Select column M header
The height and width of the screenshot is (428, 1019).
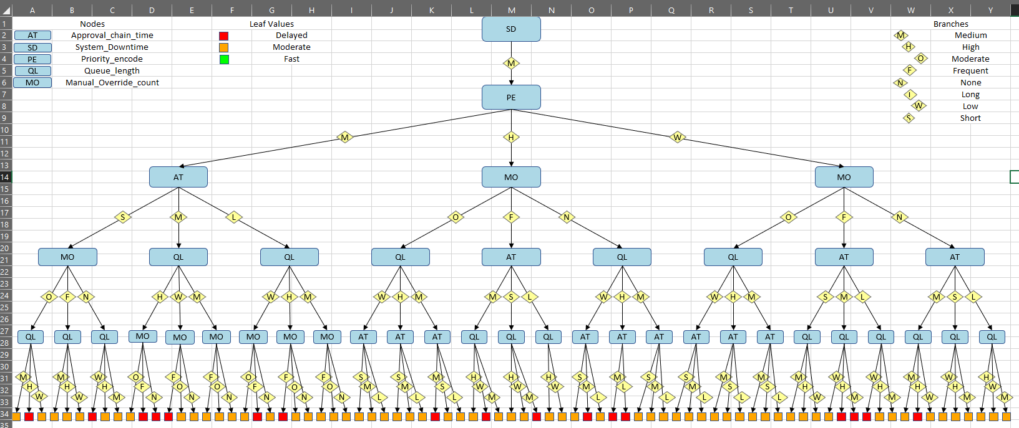click(x=511, y=10)
